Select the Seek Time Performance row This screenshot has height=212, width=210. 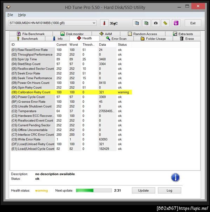tap(71, 78)
